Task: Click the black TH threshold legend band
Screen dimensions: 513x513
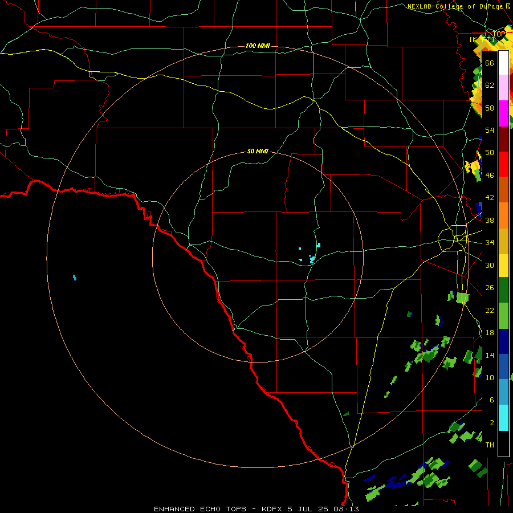Action: [503, 443]
